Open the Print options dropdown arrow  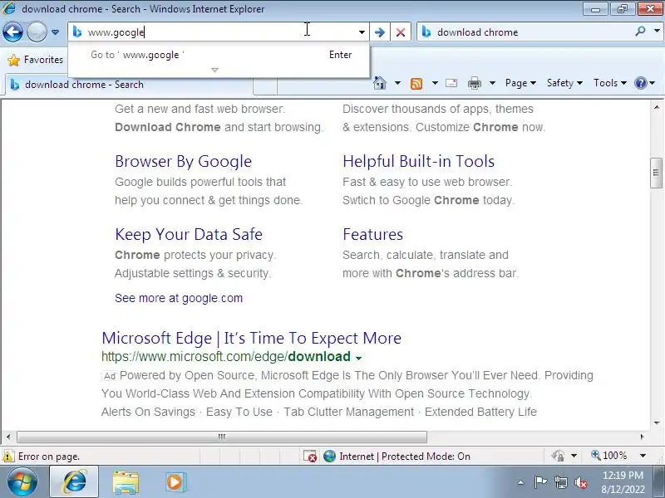[492, 83]
